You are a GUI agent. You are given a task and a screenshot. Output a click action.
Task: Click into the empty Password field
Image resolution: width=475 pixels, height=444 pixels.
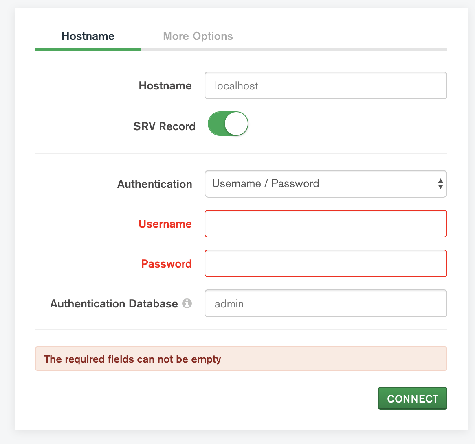tap(325, 263)
